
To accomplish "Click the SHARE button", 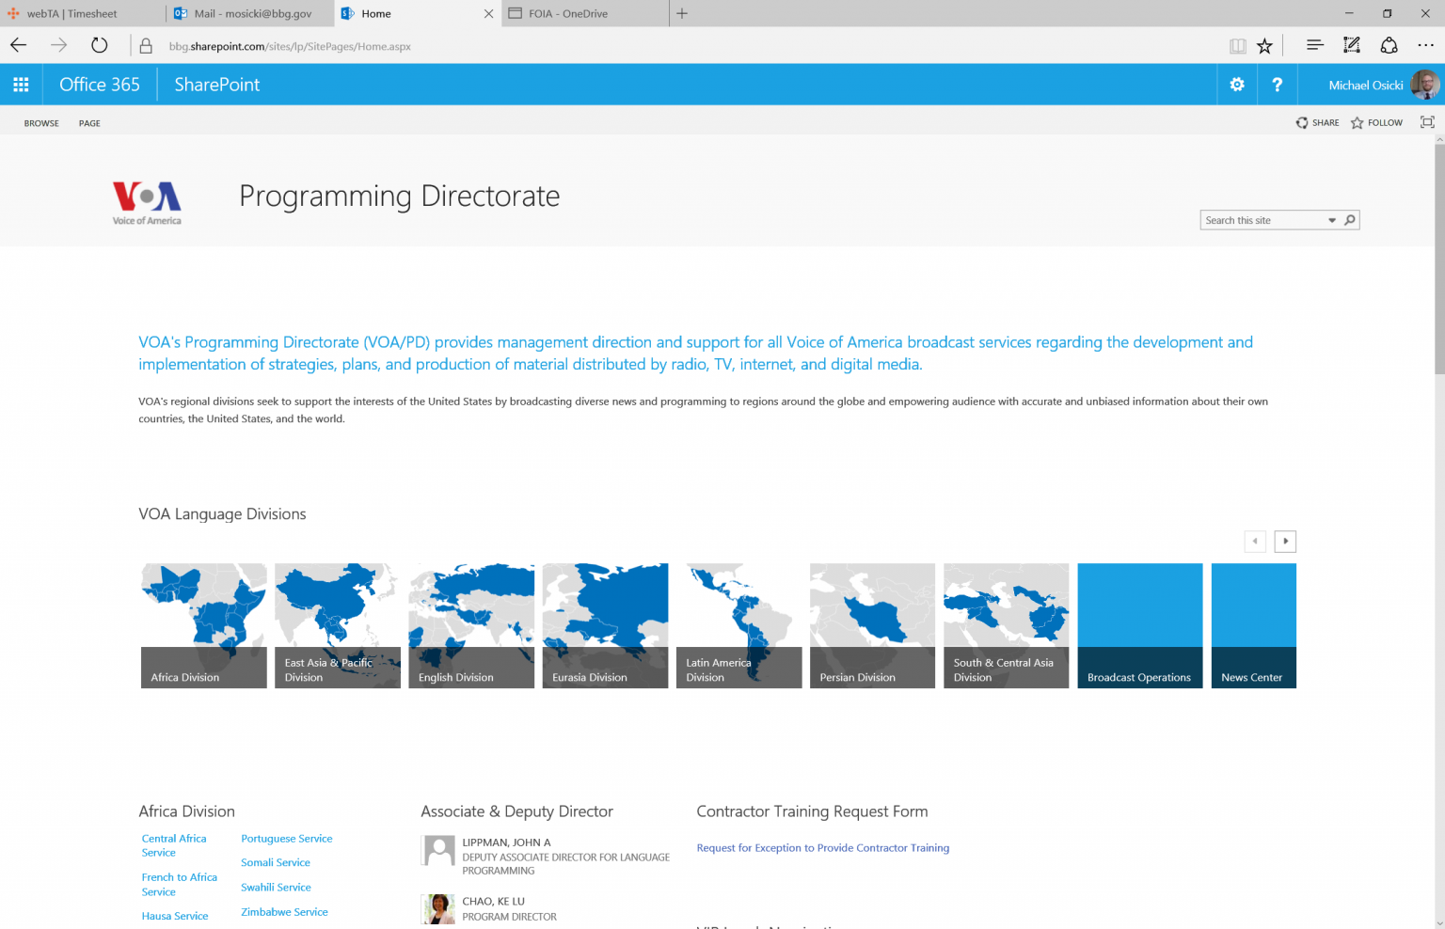I will 1317,122.
